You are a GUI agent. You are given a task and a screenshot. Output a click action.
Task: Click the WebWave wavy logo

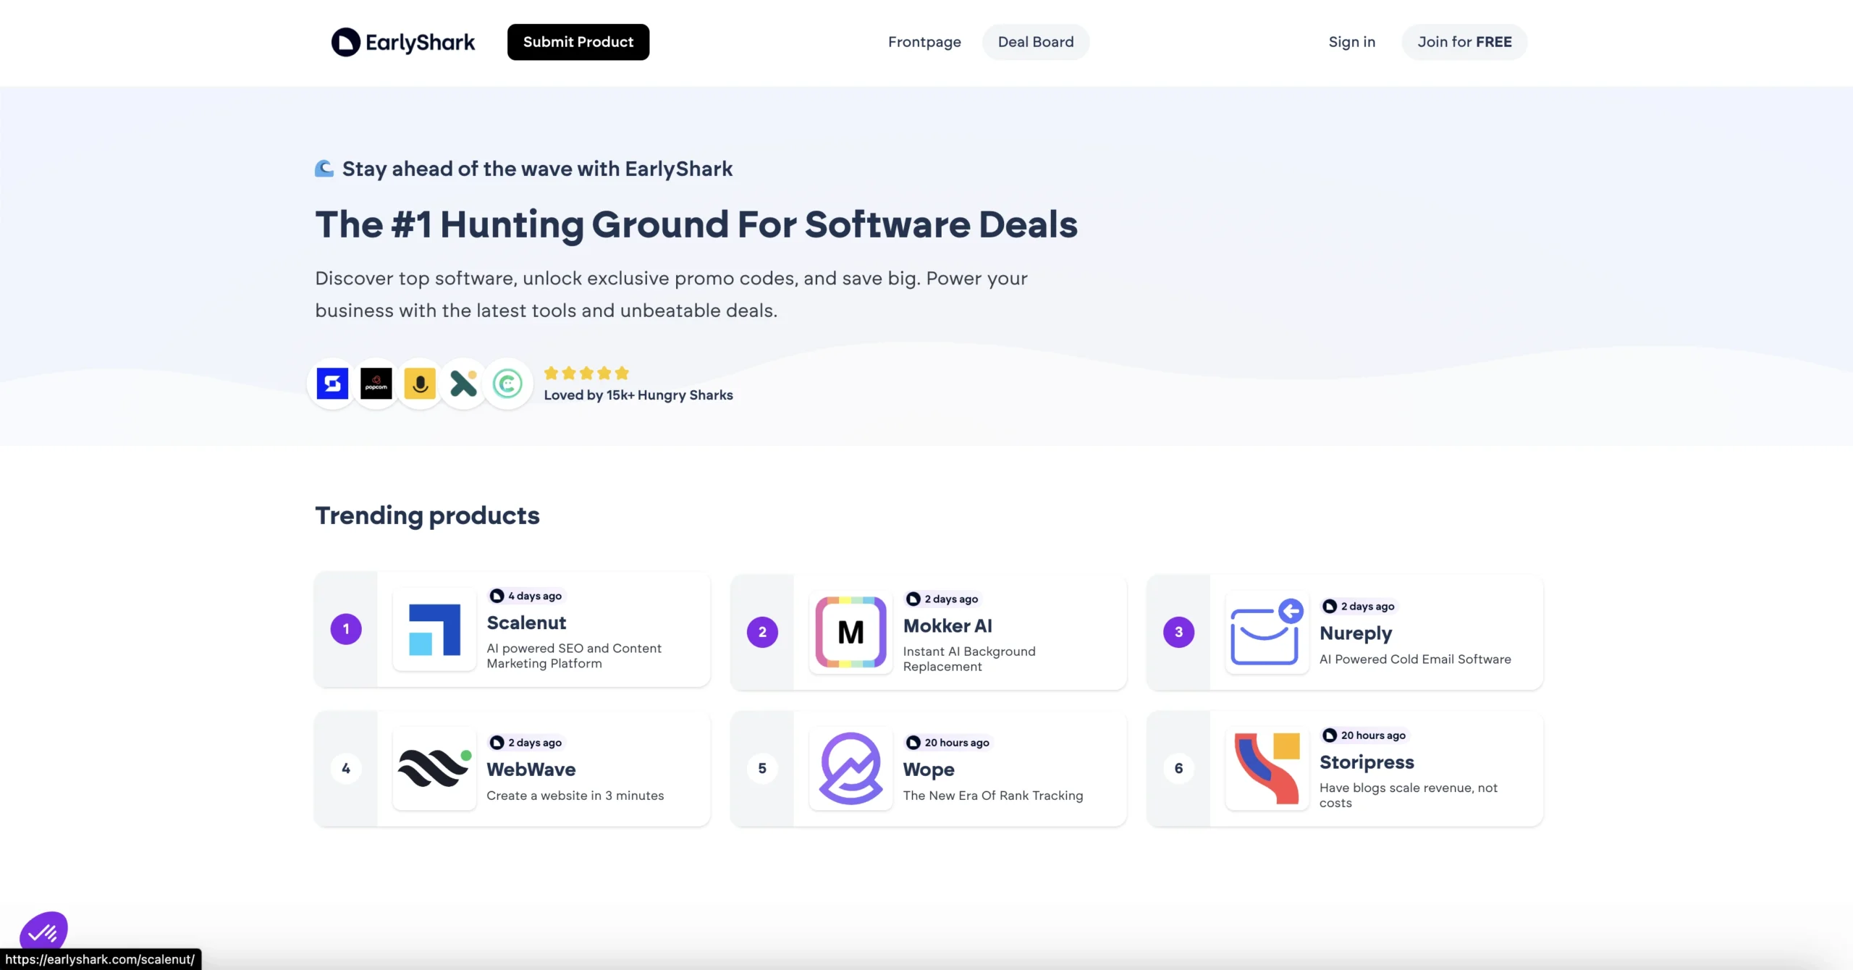434,768
